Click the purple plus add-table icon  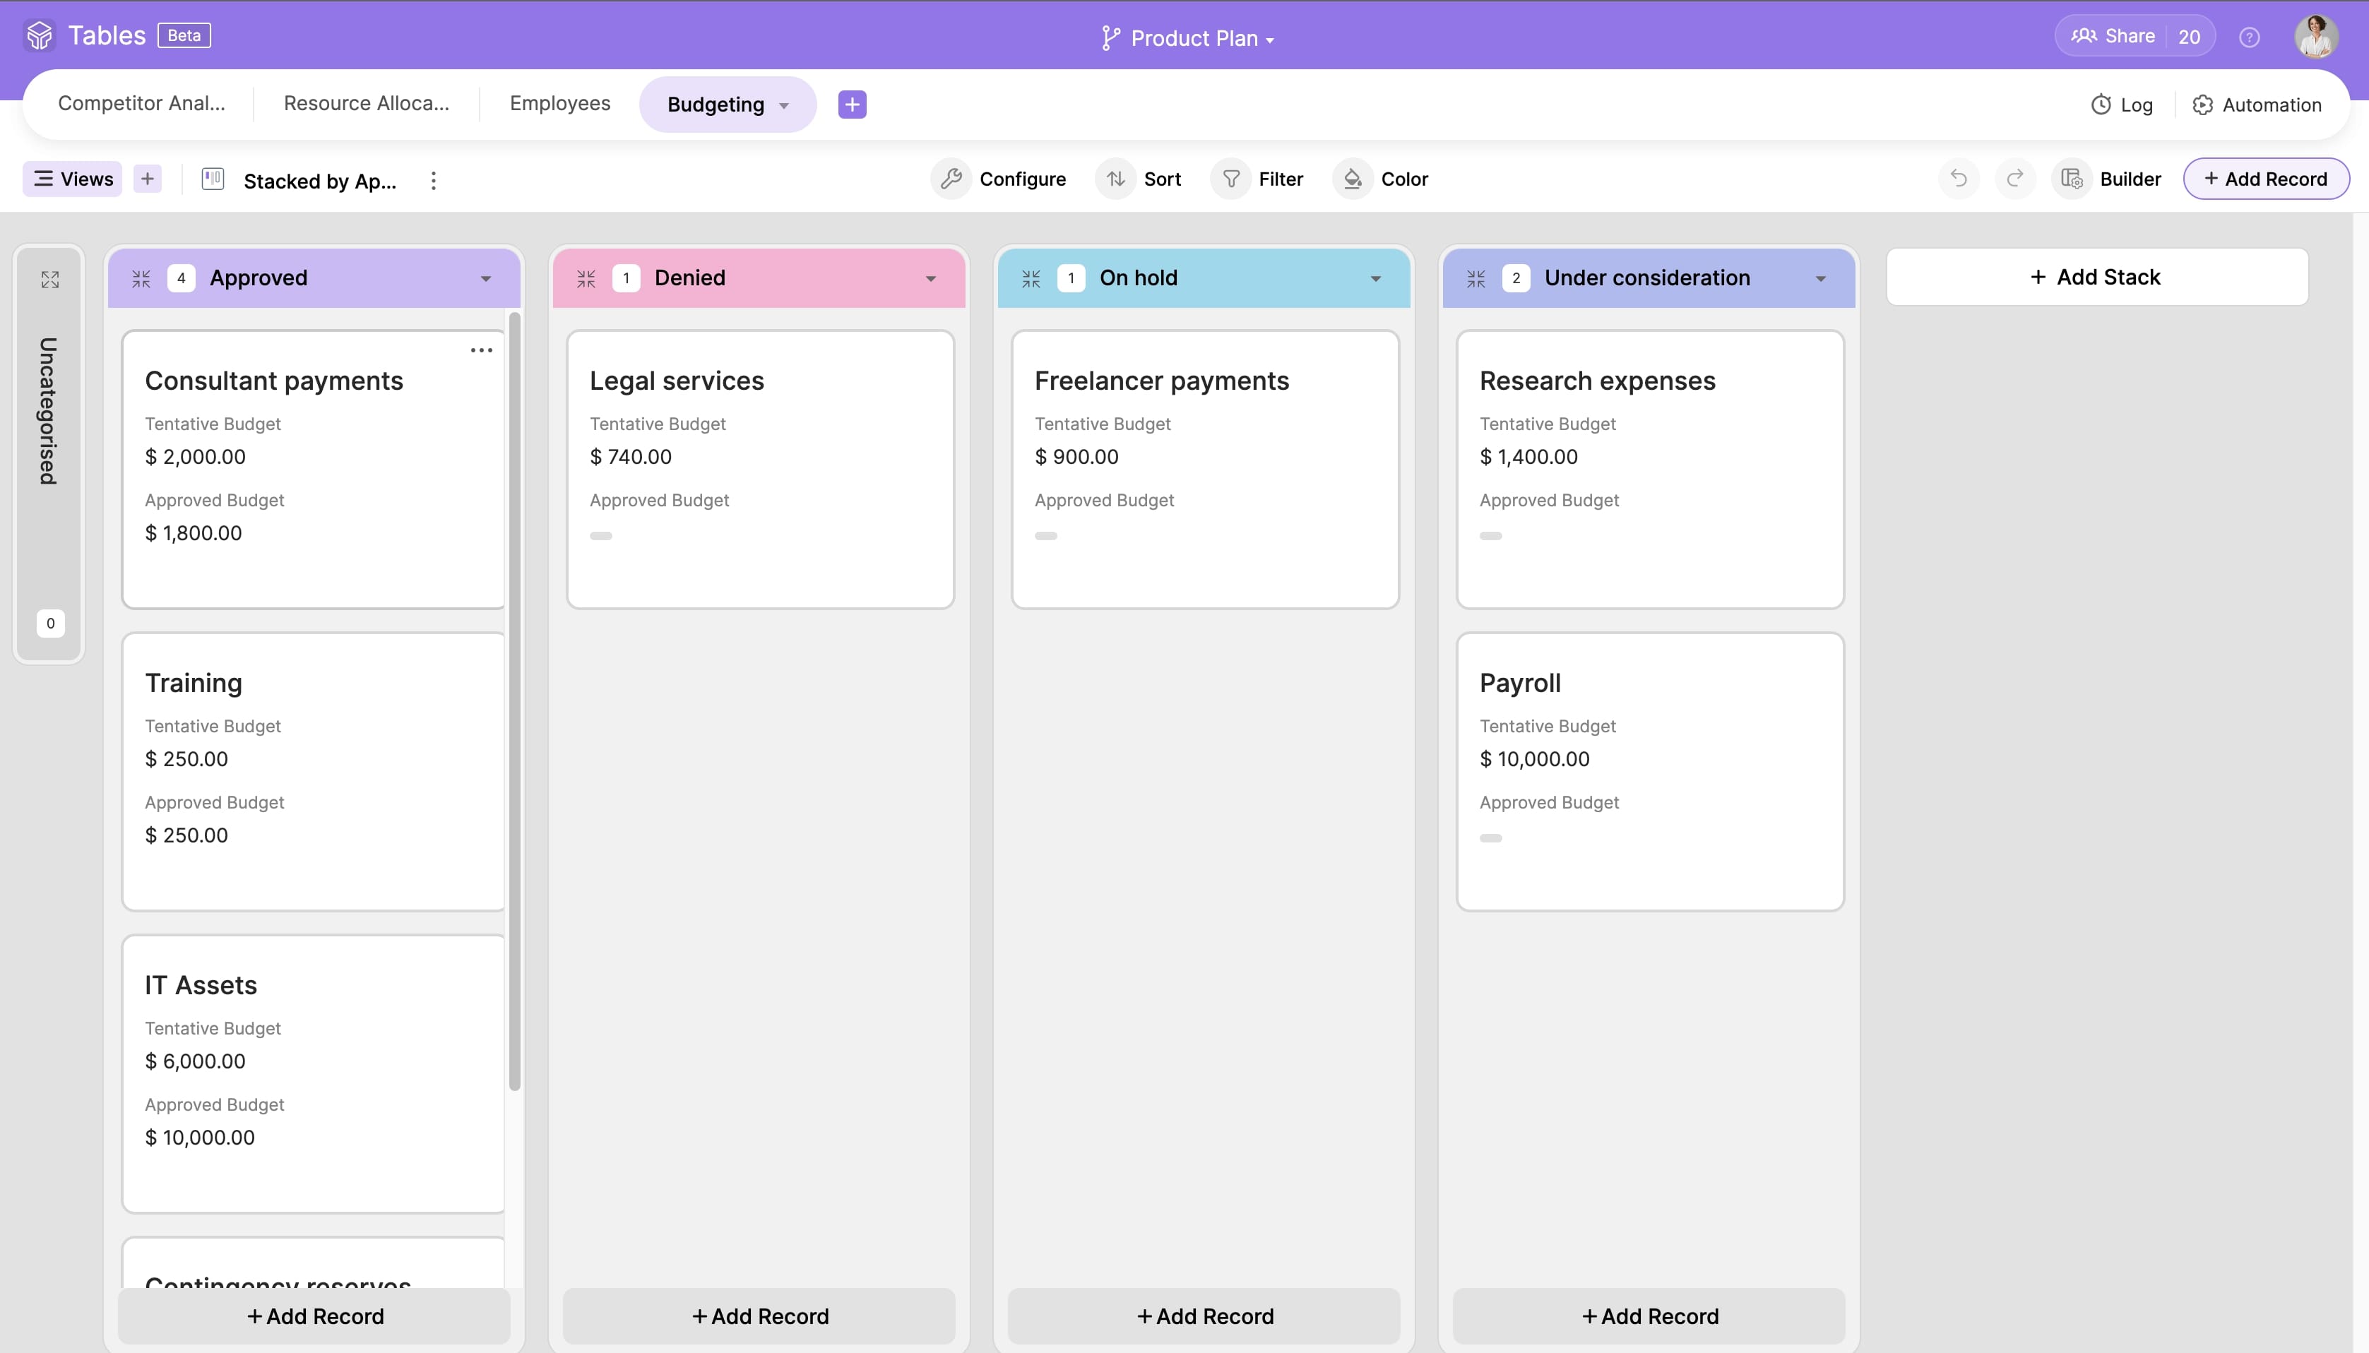coord(851,104)
